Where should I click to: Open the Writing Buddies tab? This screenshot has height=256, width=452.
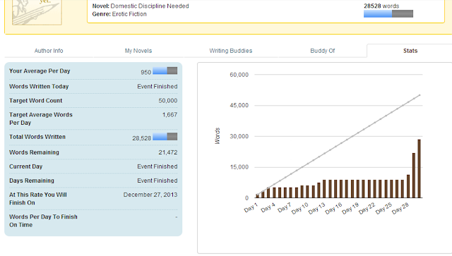[231, 51]
